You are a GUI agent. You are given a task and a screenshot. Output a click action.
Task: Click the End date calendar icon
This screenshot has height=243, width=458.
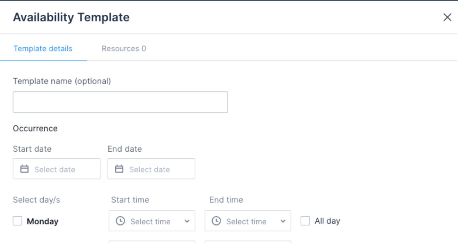[119, 169]
